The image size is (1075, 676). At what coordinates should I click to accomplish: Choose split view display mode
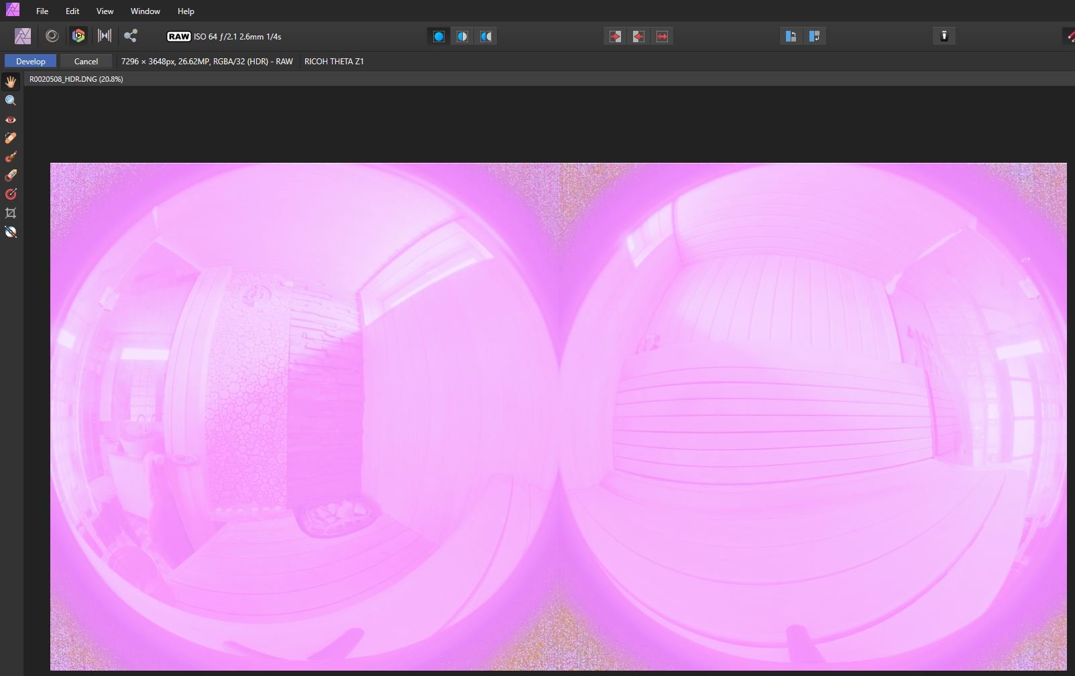(x=463, y=36)
